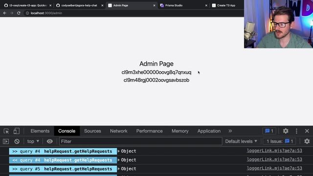This screenshot has height=176, width=313.
Task: Show the console sidebar
Action: tap(6, 141)
